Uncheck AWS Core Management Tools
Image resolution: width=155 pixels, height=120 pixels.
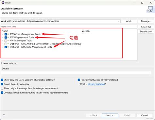click(x=6, y=34)
